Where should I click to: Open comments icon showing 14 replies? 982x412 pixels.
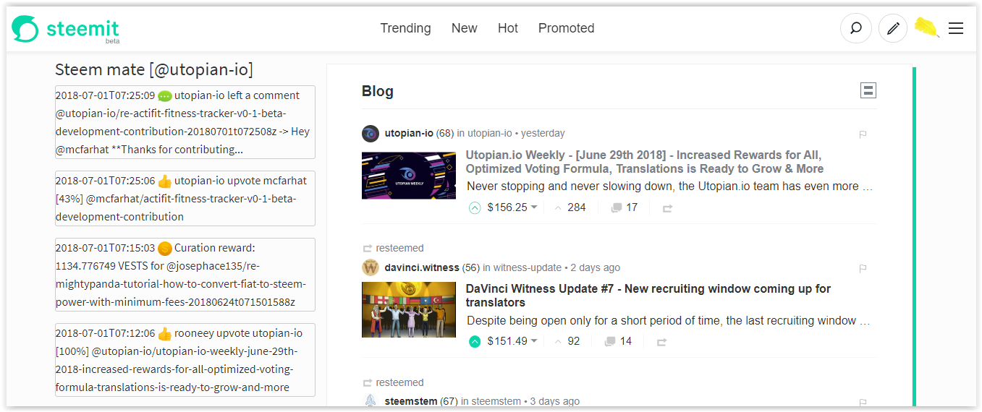[x=611, y=342]
